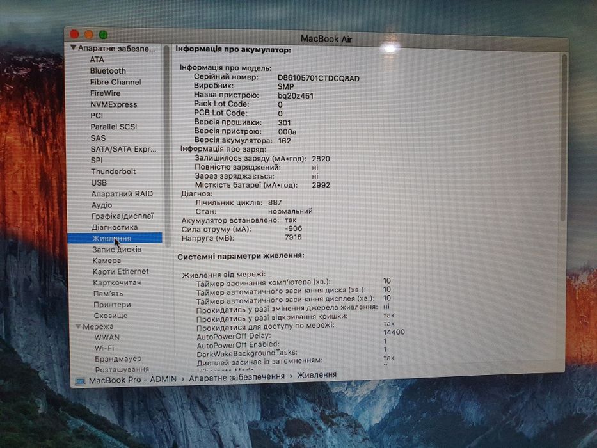Open Parallel SCSI entry
The width and height of the screenshot is (597, 448).
113,127
